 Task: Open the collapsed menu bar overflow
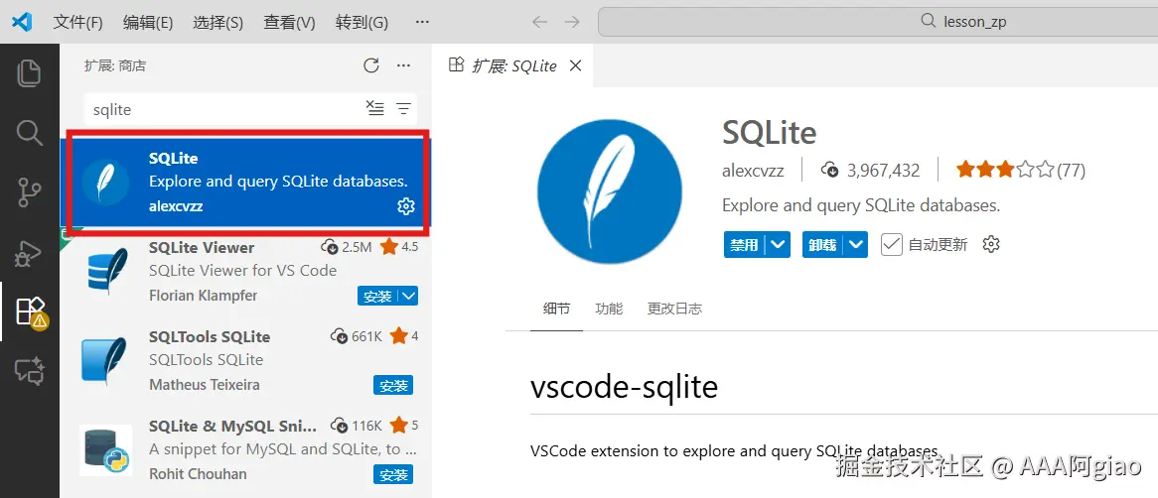pos(422,22)
